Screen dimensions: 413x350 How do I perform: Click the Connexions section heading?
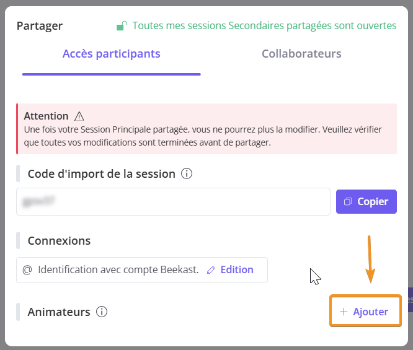(x=59, y=240)
